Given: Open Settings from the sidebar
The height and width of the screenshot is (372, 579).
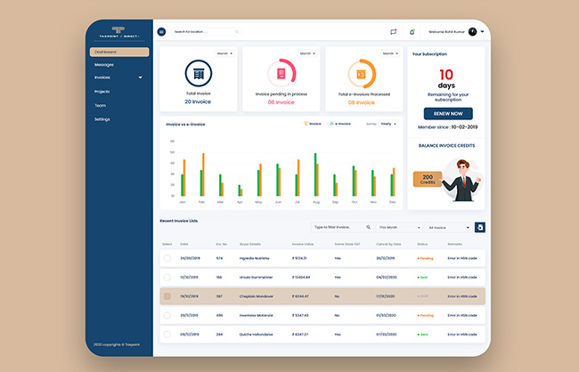Looking at the screenshot, I should pyautogui.click(x=102, y=118).
